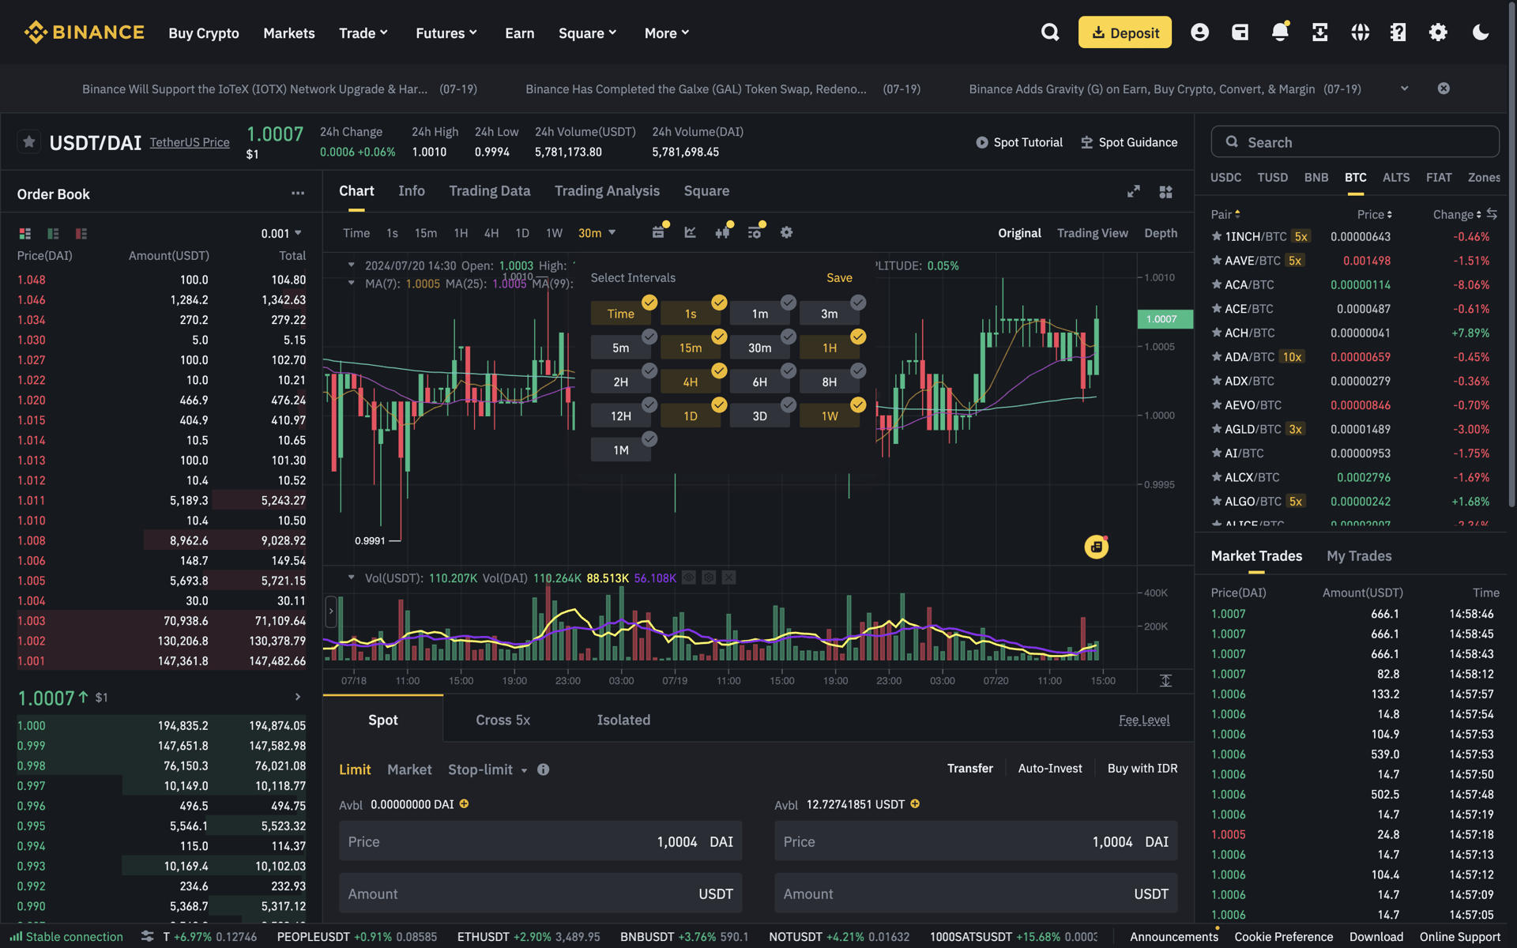This screenshot has height=948, width=1517.
Task: Toggle the 15m interval checkbox
Action: (x=719, y=337)
